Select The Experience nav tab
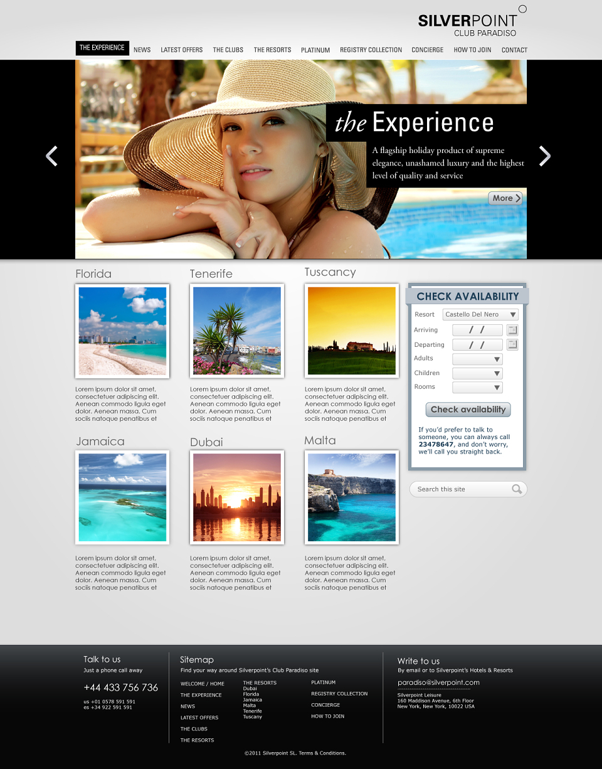602x769 pixels. tap(102, 48)
